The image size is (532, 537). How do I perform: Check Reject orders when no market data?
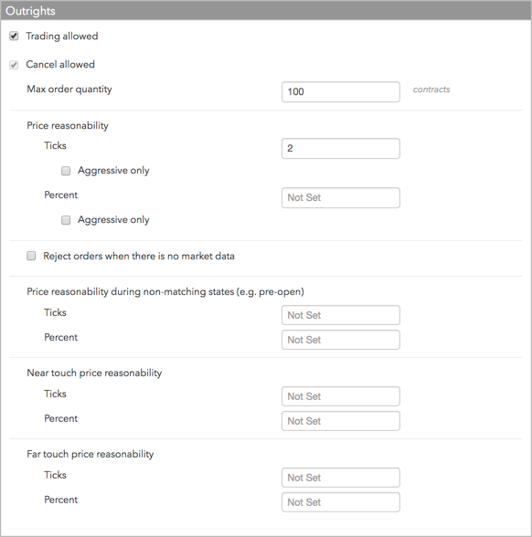pyautogui.click(x=31, y=256)
